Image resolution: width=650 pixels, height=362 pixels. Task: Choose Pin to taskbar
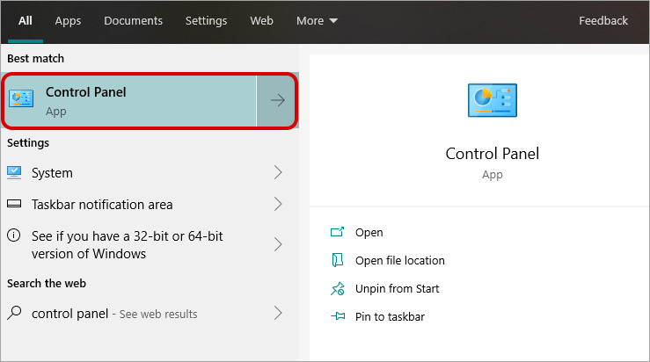tap(390, 317)
